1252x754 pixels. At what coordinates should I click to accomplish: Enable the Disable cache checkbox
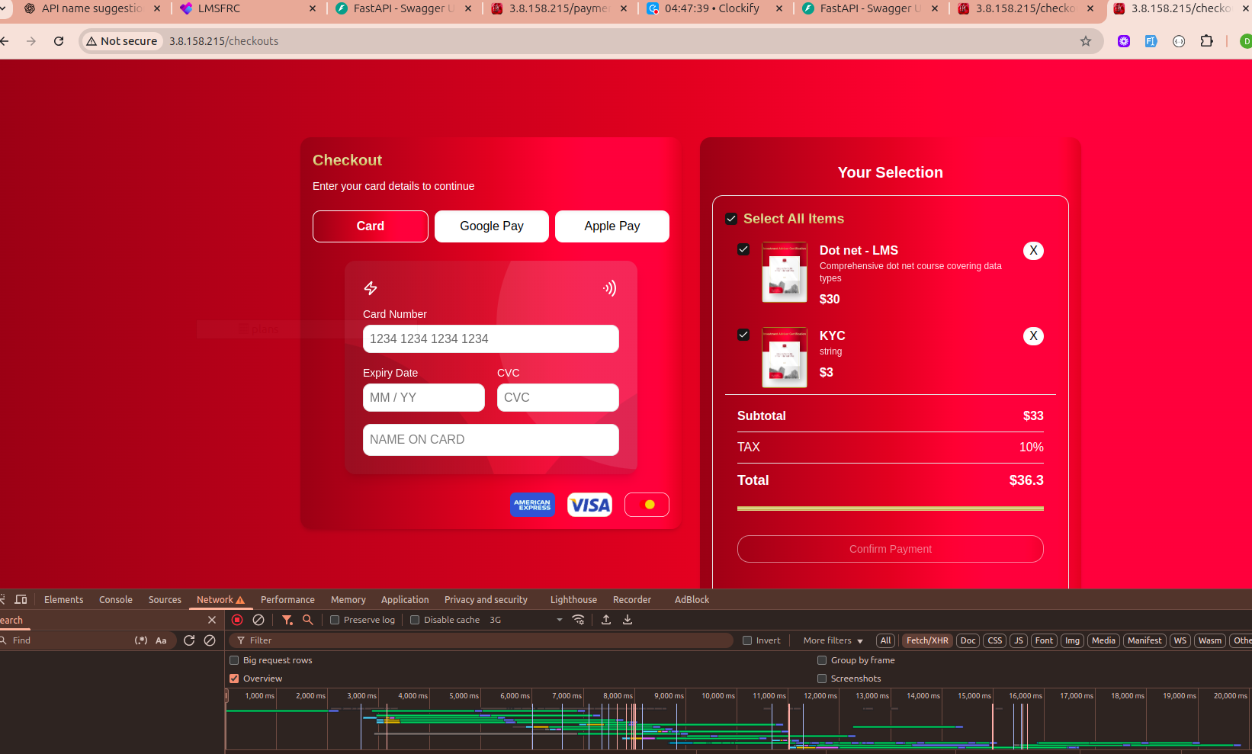coord(415,620)
